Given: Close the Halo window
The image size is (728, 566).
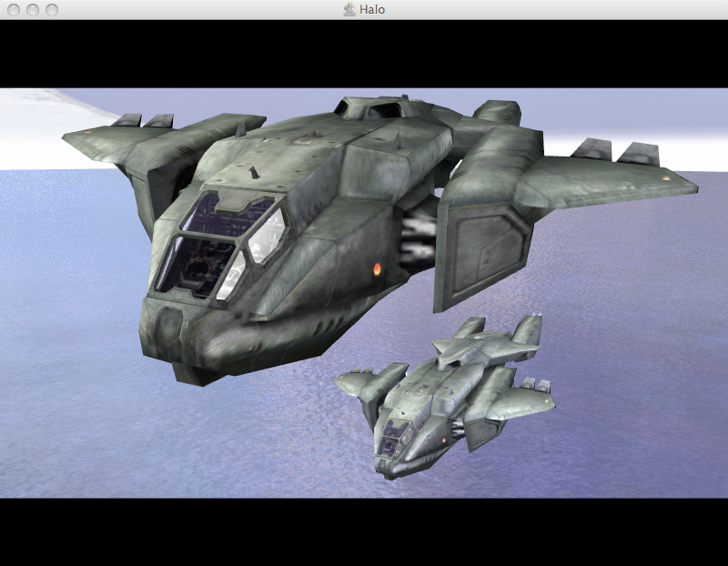Looking at the screenshot, I should [x=14, y=10].
